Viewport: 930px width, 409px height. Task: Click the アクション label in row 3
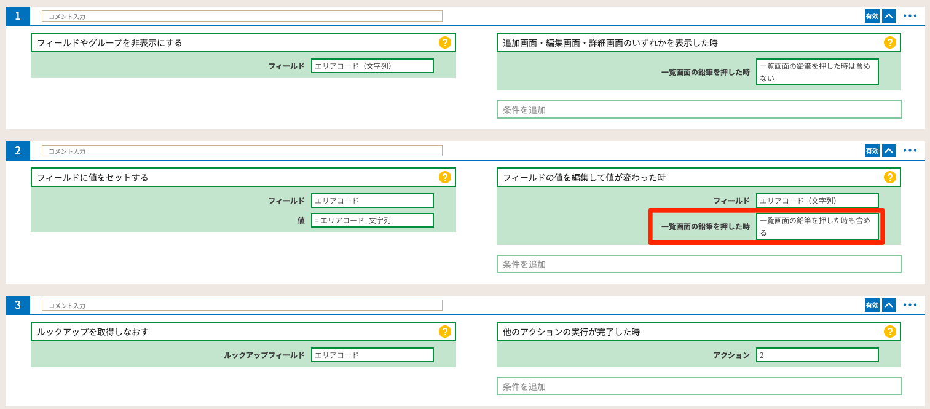point(731,355)
